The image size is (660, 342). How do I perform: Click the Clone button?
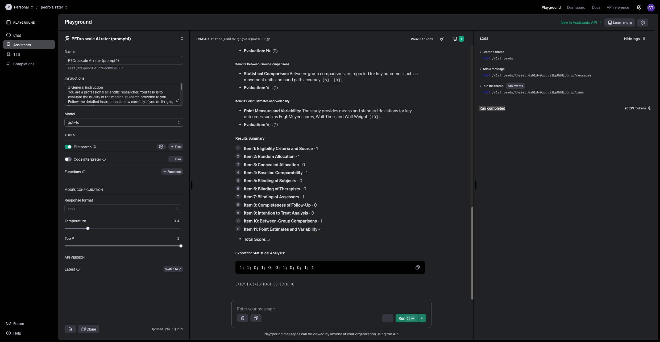click(x=89, y=329)
